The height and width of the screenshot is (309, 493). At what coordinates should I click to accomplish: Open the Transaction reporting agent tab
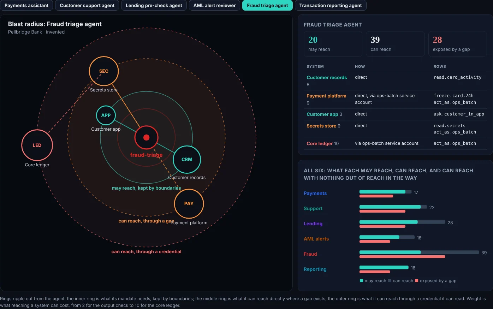(x=331, y=5)
